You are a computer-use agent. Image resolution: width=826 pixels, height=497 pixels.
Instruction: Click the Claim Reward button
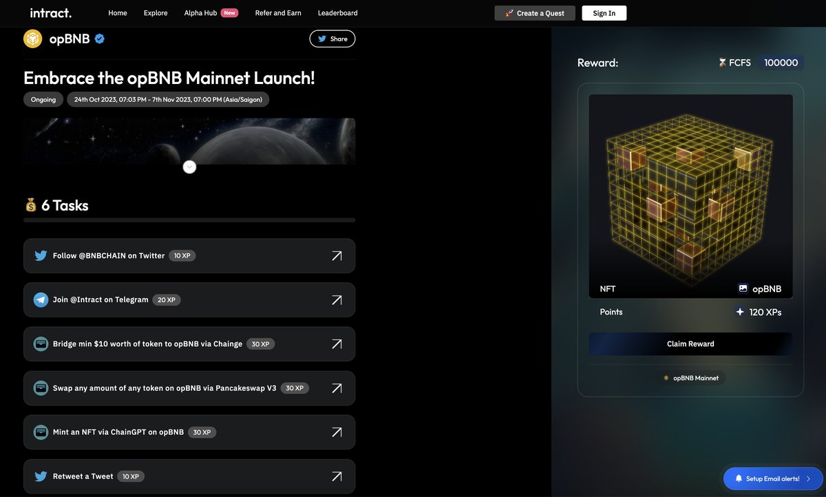pyautogui.click(x=690, y=344)
